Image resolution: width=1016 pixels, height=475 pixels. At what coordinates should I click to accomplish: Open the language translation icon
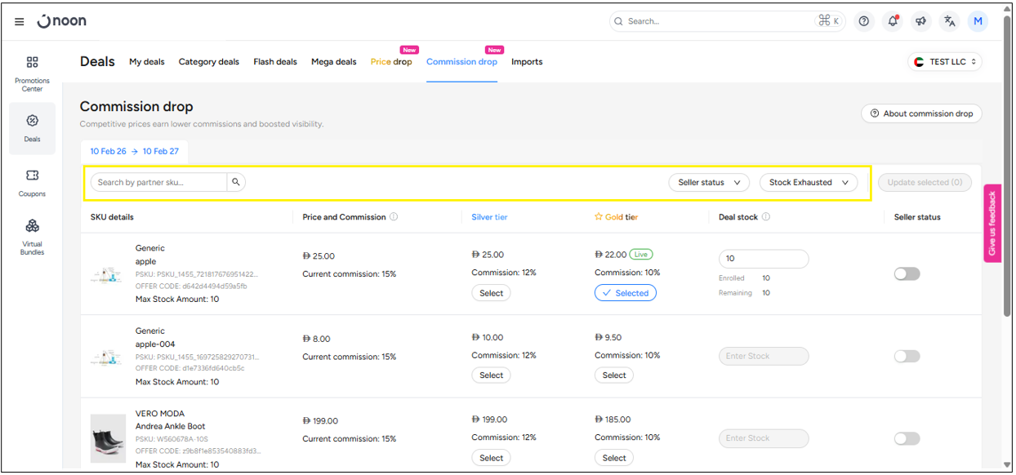(949, 21)
